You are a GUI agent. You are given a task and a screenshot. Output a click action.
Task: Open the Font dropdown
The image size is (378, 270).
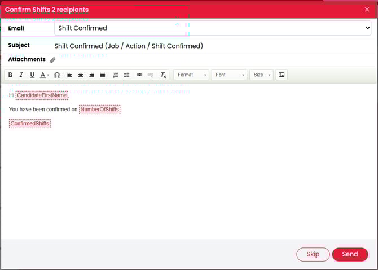(229, 75)
